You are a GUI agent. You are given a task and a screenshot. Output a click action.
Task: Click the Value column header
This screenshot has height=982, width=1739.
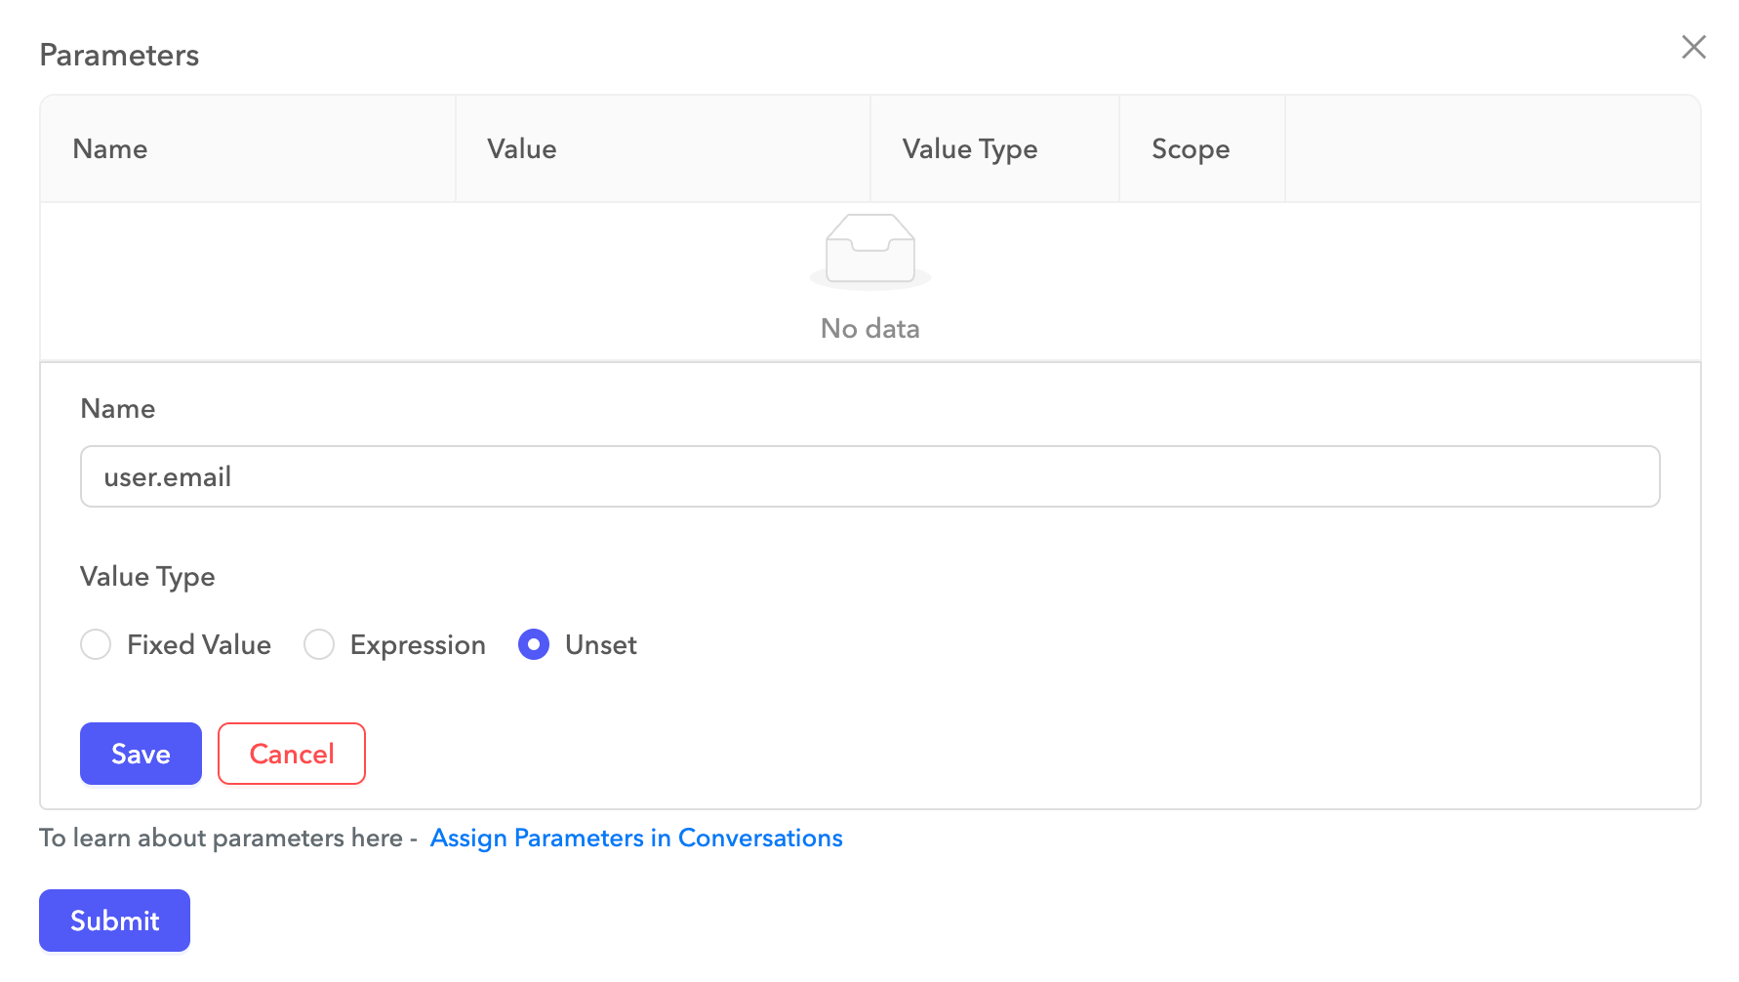coord(522,149)
